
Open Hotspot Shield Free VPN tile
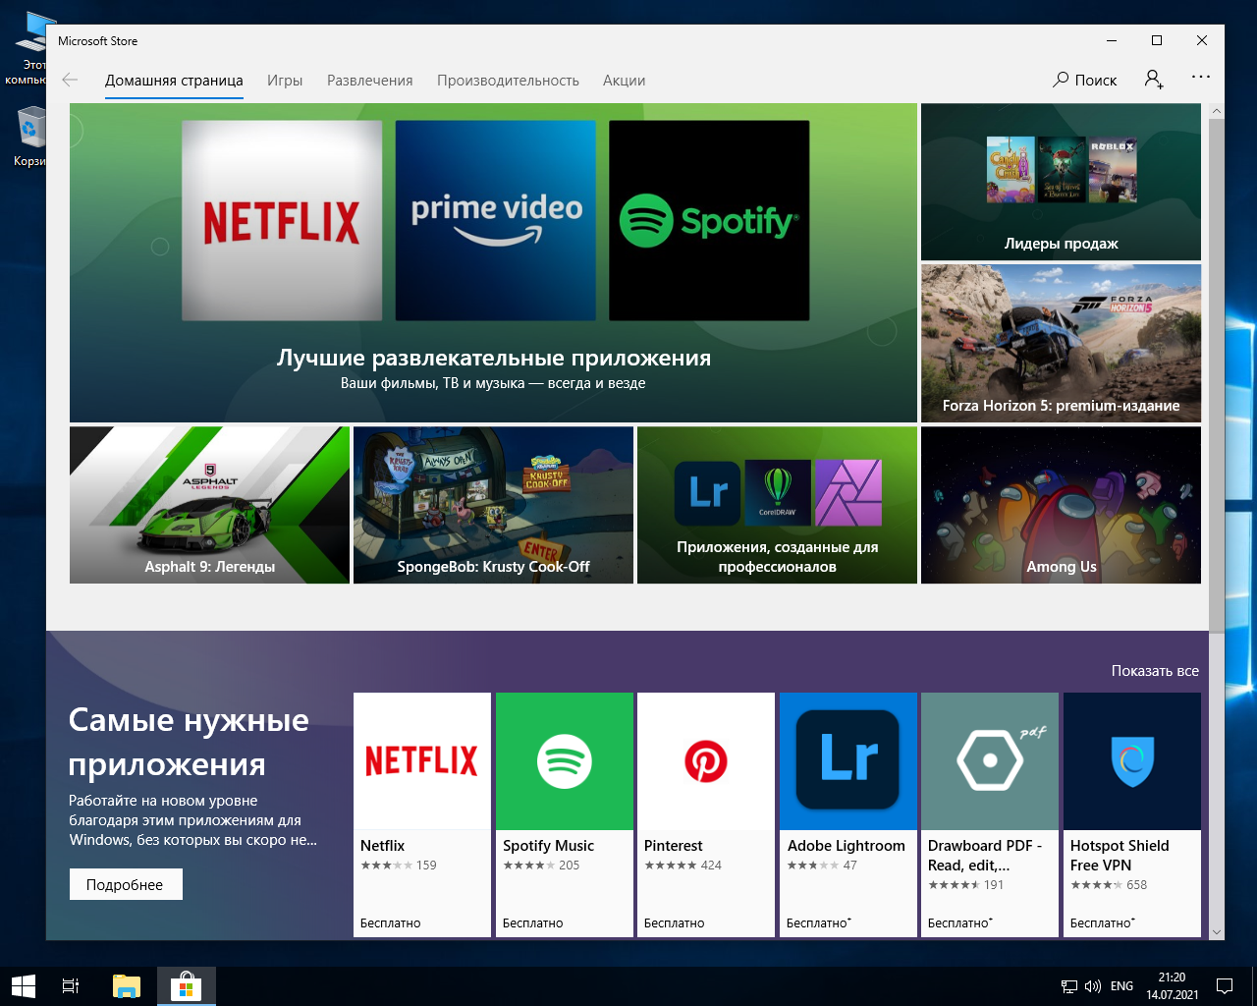1131,813
